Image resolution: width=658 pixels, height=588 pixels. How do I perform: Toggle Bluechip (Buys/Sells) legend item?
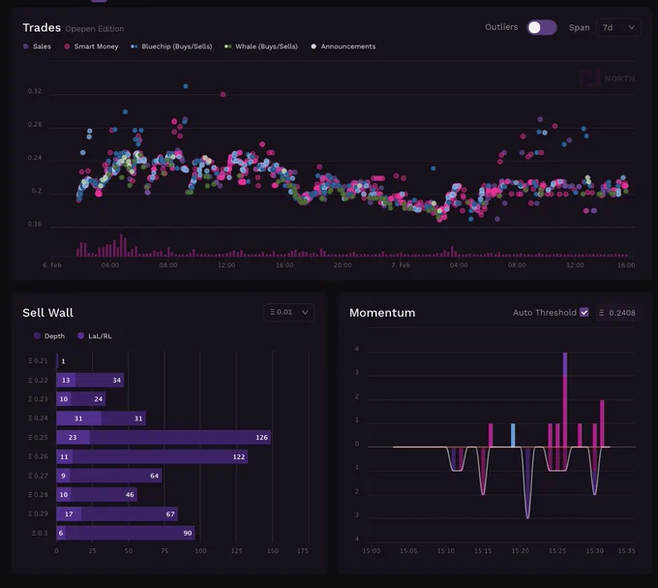[x=171, y=46]
